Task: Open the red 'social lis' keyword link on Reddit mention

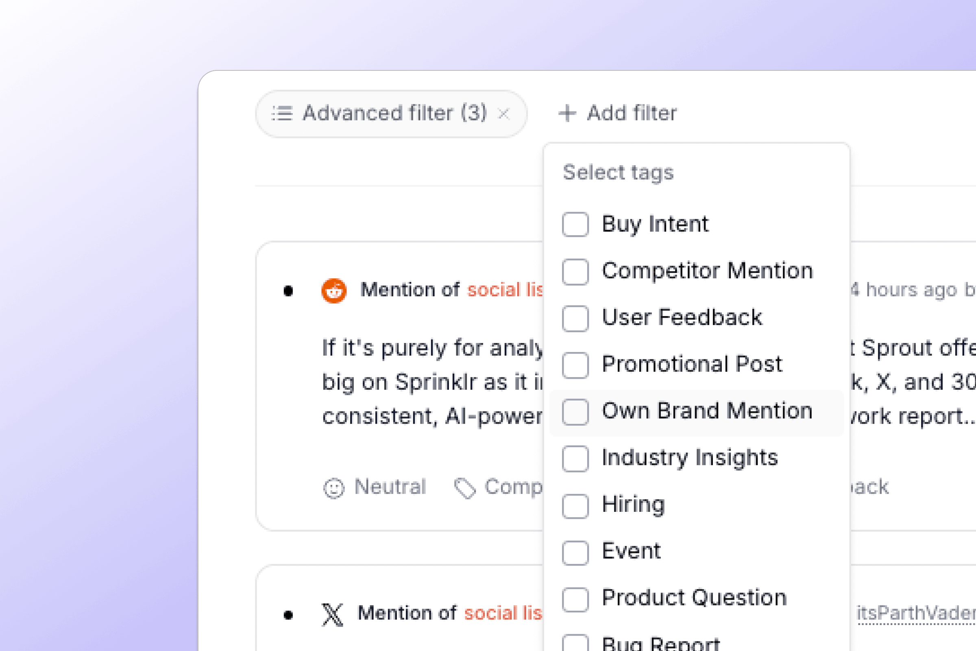Action: 505,290
